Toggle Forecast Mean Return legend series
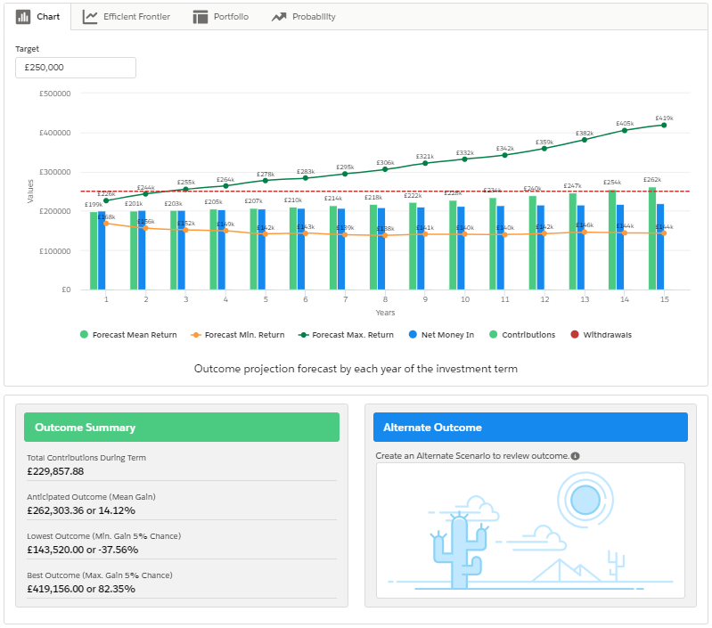The height and width of the screenshot is (628, 712). pos(128,335)
